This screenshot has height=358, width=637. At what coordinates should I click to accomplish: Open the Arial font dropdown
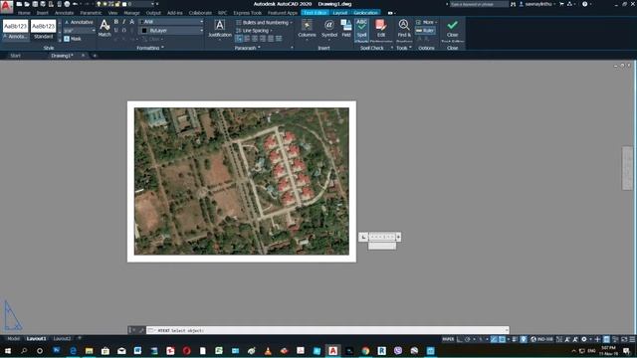171,22
